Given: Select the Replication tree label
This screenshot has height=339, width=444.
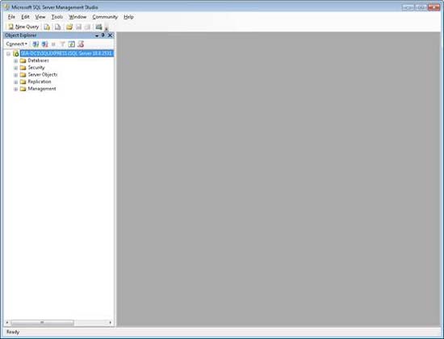Looking at the screenshot, I should pyautogui.click(x=40, y=82).
